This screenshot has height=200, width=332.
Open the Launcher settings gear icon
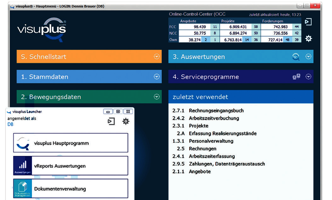[x=126, y=121]
